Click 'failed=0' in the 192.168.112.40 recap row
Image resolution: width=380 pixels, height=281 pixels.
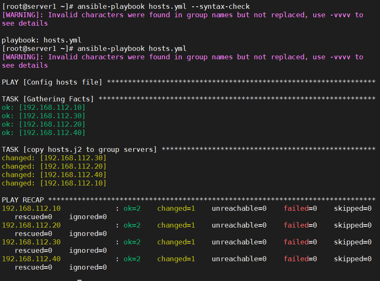coord(300,259)
